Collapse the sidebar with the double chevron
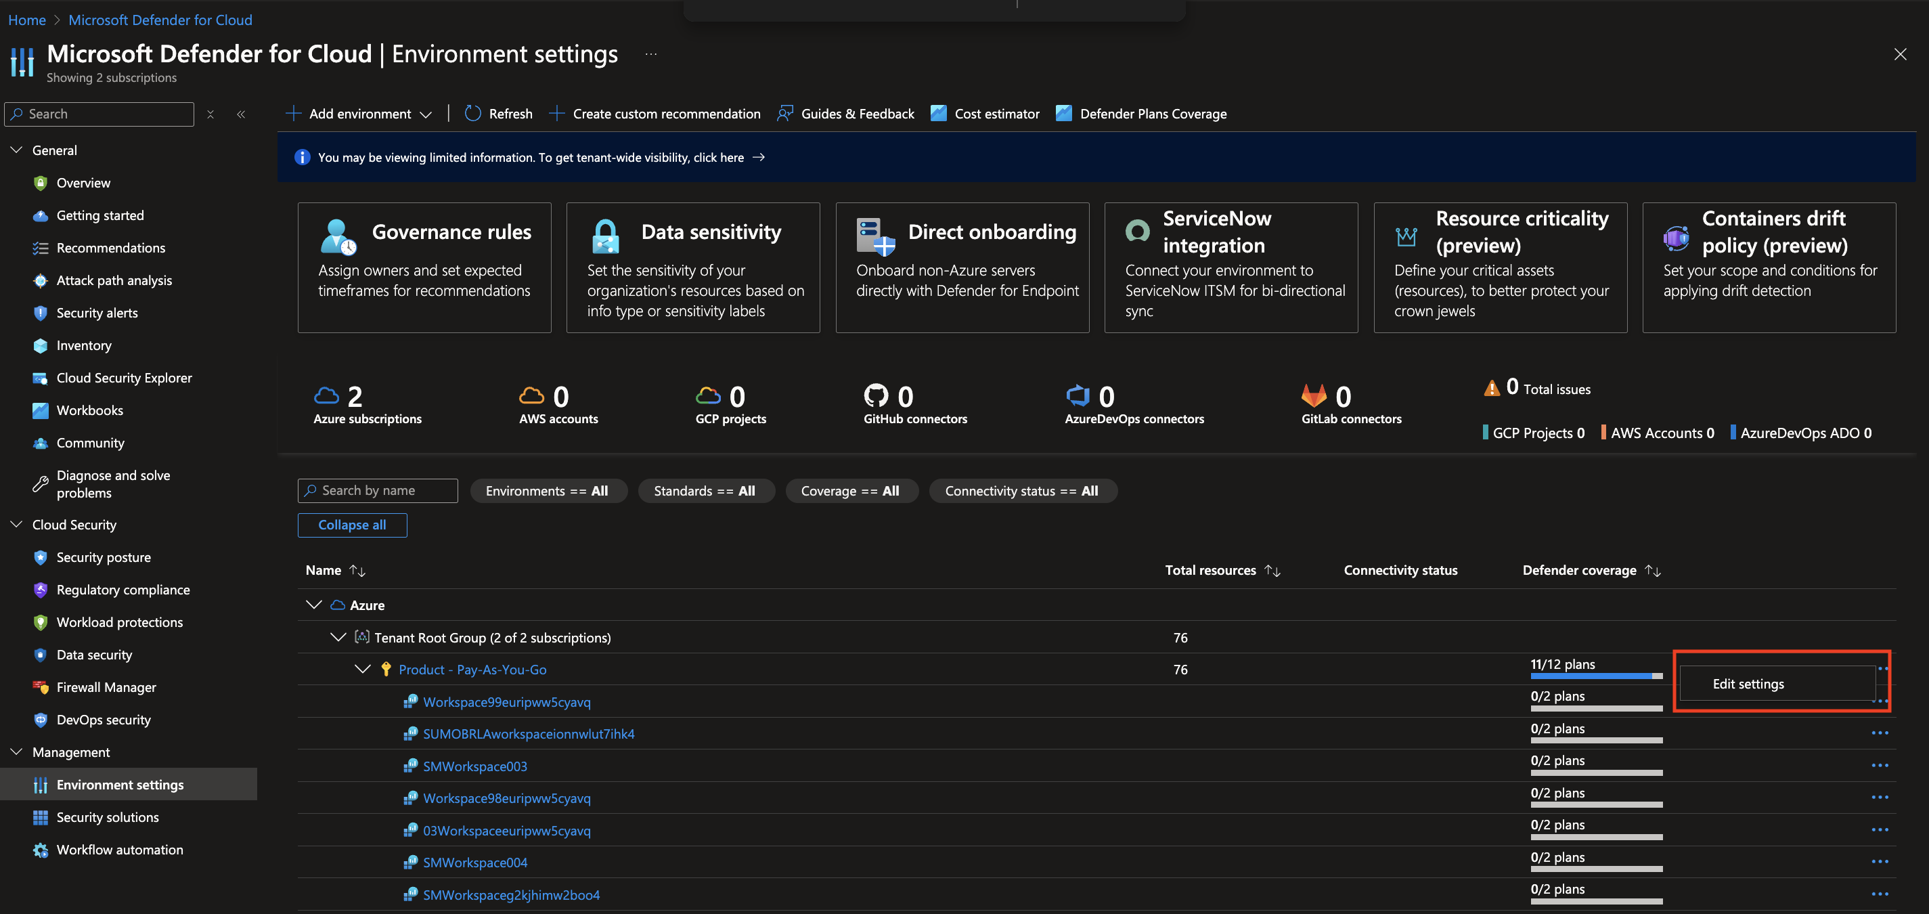This screenshot has width=1929, height=914. (241, 114)
